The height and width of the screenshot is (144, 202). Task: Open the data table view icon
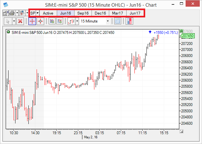[117, 21]
